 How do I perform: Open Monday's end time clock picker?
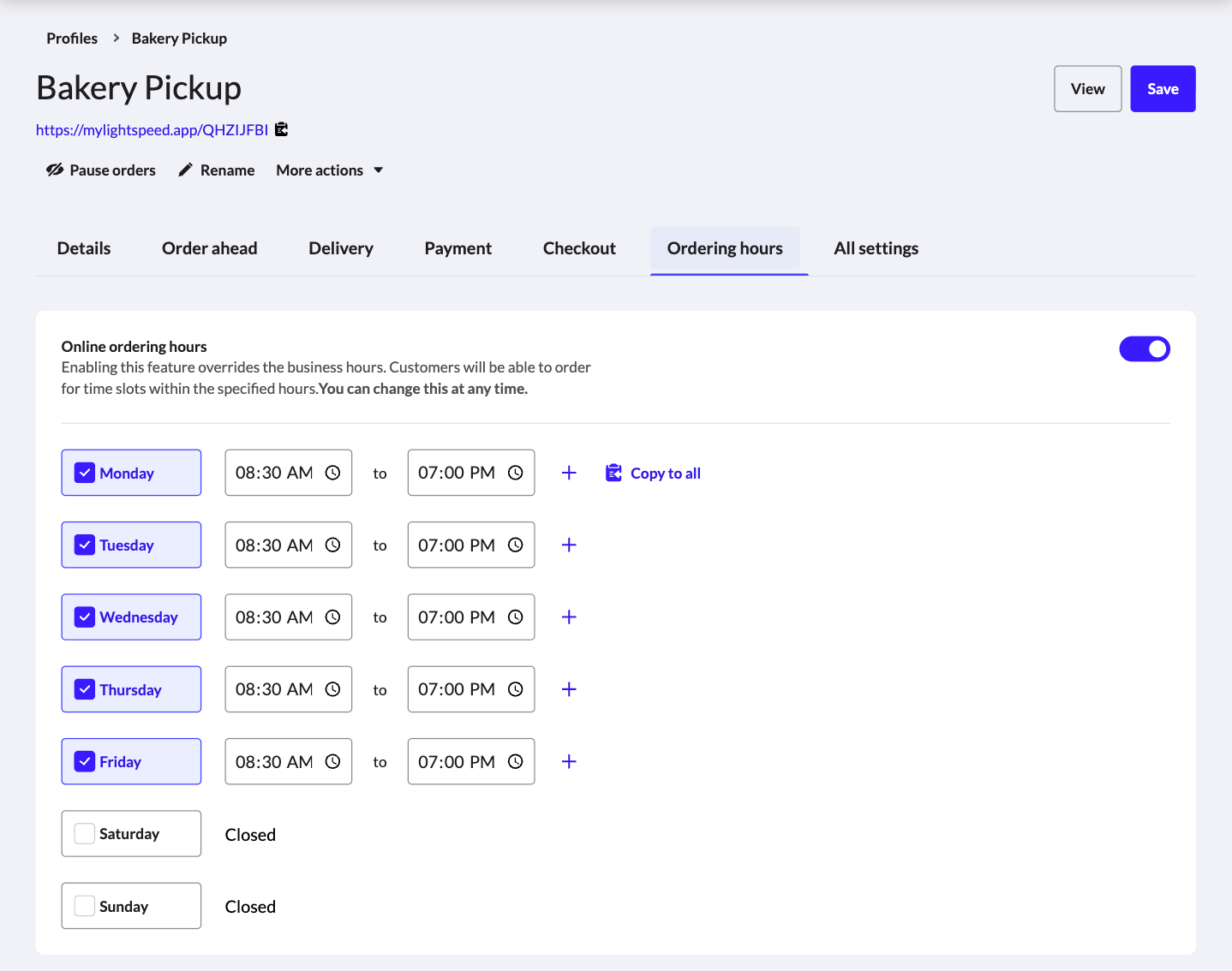pos(515,472)
